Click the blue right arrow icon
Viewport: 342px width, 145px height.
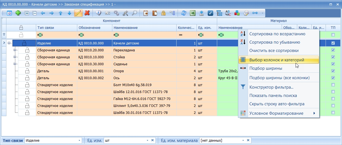coord(51,13)
